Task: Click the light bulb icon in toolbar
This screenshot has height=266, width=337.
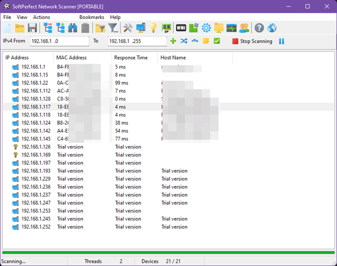Action: 153,28
